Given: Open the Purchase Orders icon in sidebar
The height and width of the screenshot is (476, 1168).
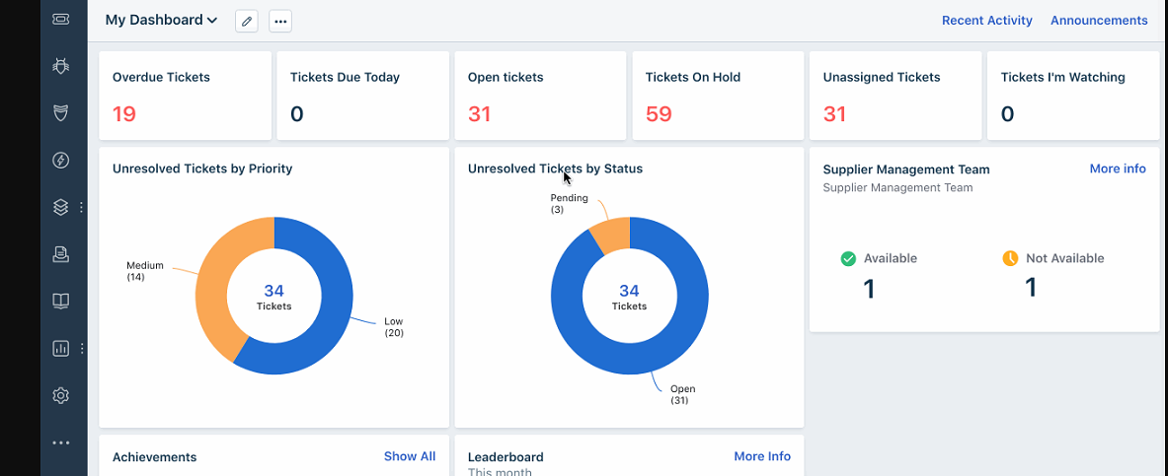Looking at the screenshot, I should (x=61, y=254).
